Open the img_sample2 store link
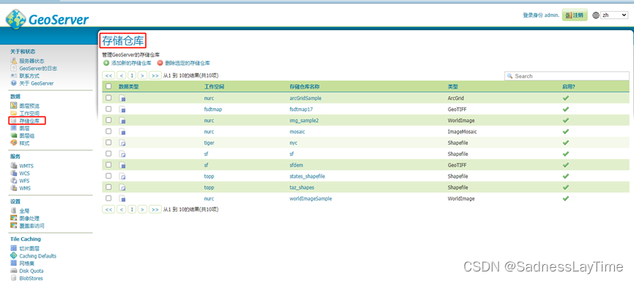The width and height of the screenshot is (634, 281). (x=304, y=120)
